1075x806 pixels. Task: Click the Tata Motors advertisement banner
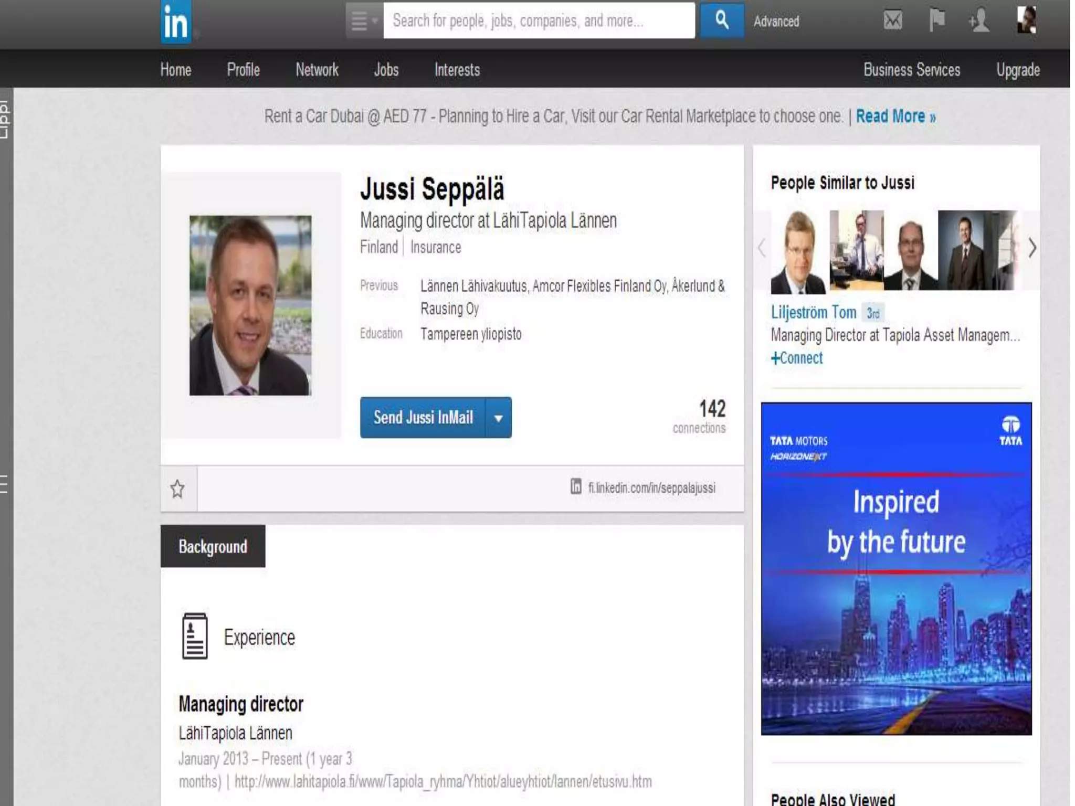pos(896,568)
